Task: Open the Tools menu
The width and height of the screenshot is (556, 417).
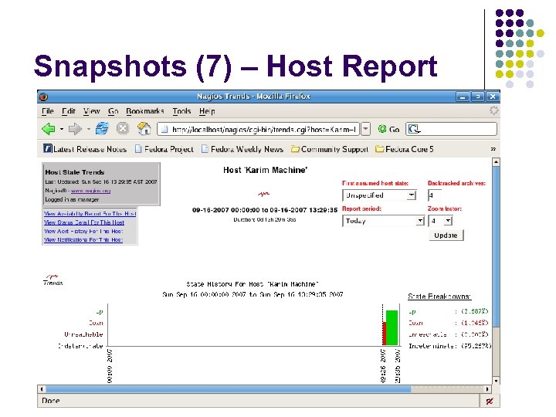Action: (181, 111)
